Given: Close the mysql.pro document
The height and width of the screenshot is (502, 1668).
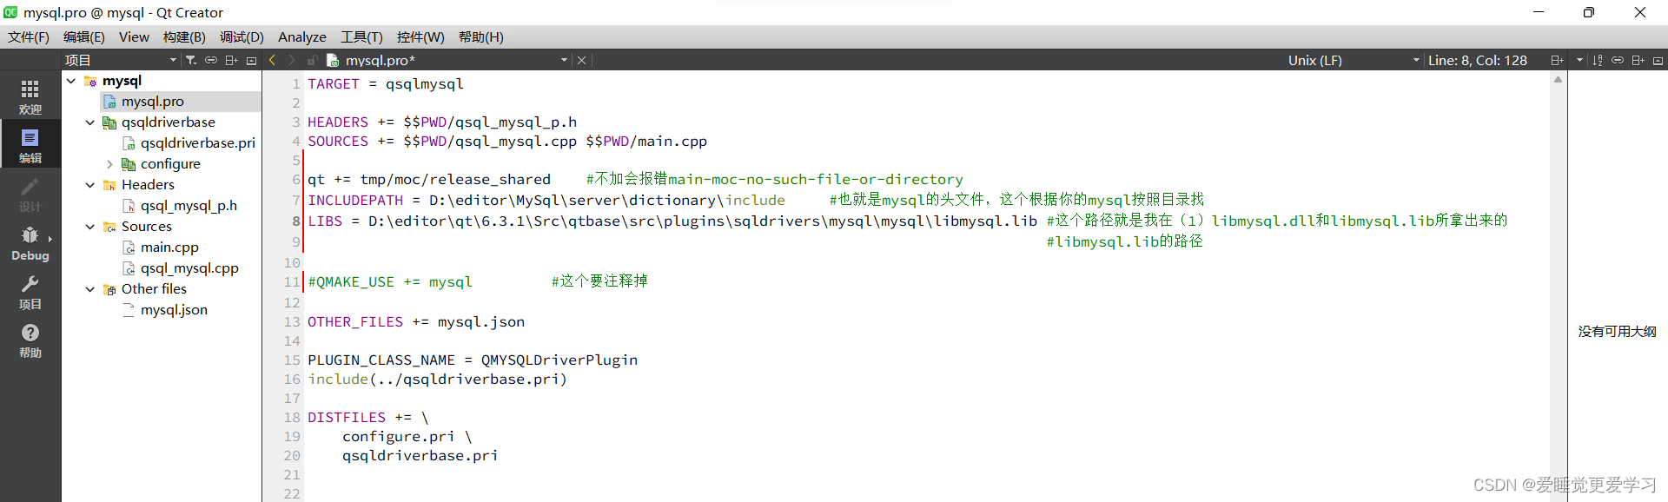Looking at the screenshot, I should tap(582, 60).
